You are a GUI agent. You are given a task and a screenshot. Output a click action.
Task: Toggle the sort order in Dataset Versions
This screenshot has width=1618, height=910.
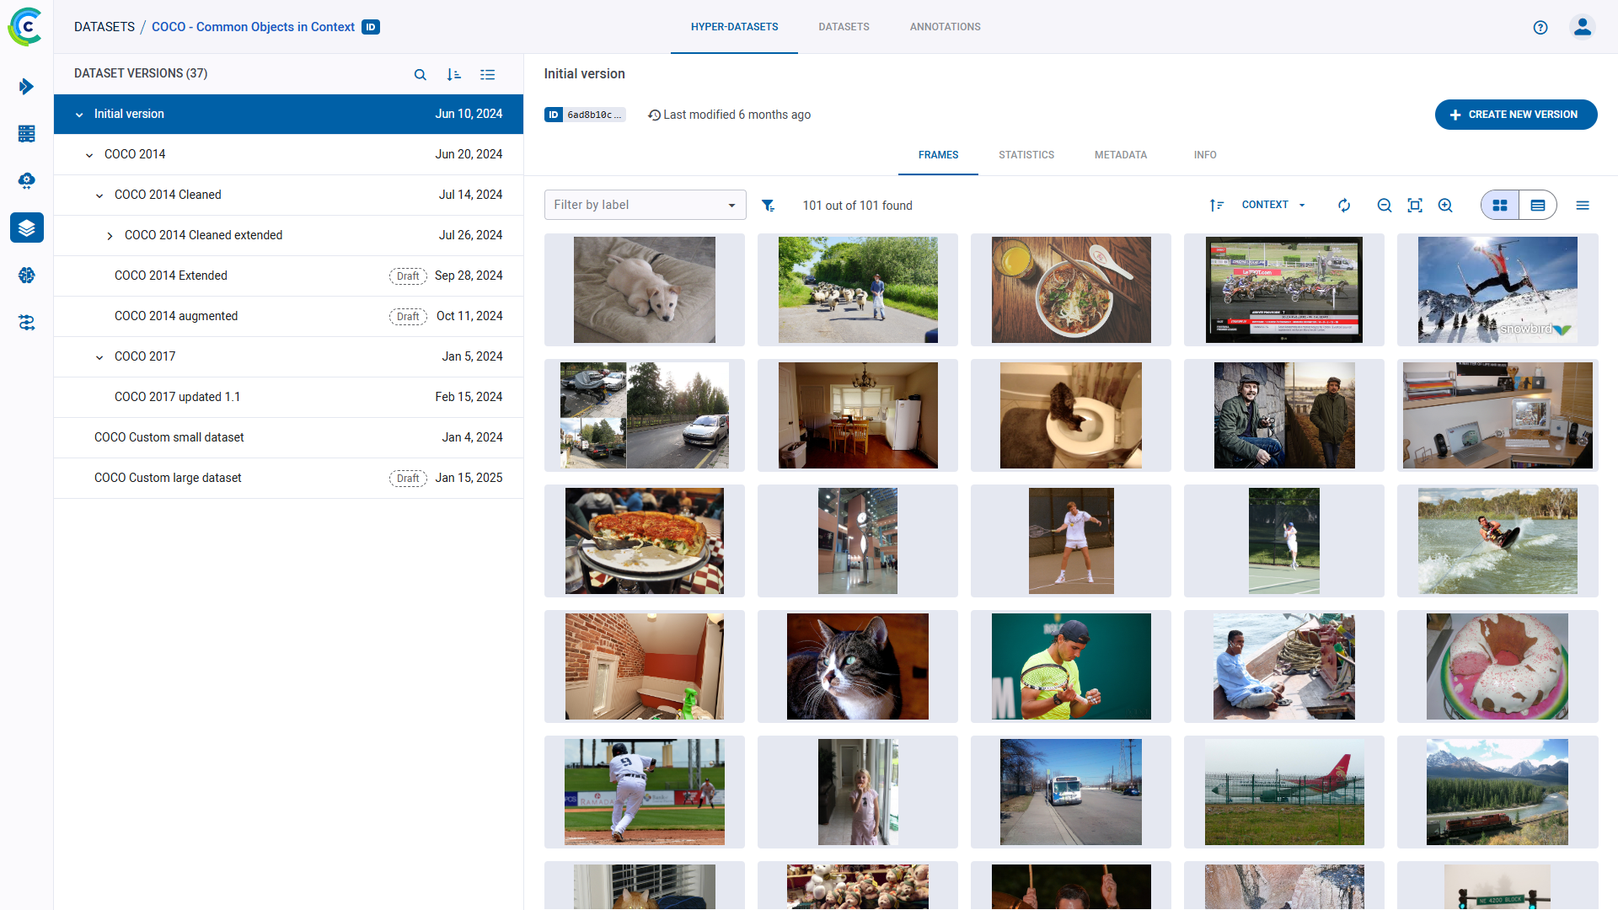click(x=454, y=74)
